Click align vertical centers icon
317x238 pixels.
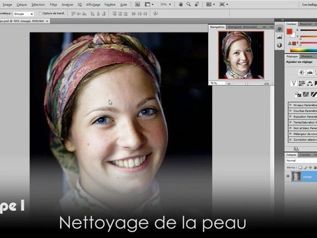79,14
